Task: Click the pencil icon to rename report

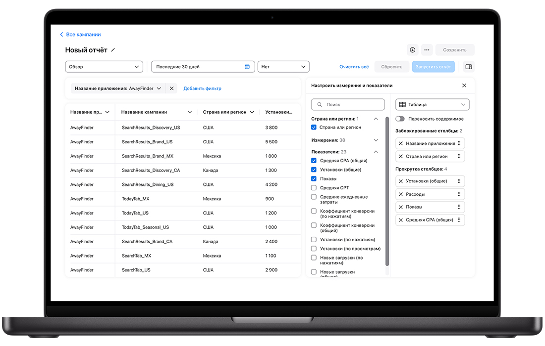Action: [113, 50]
